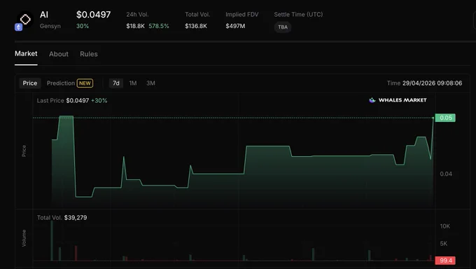Image resolution: width=476 pixels, height=269 pixels.
Task: Click the 578.5% volume change value
Action: (159, 26)
